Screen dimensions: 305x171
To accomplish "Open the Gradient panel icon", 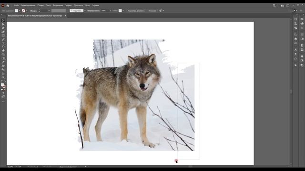I will 302,39.
